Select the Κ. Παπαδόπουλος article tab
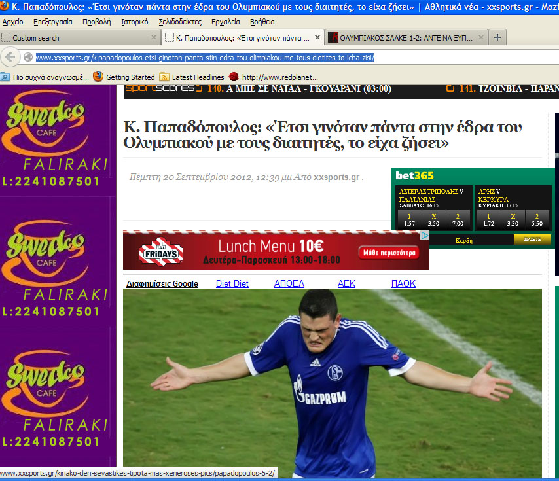The image size is (559, 481). [x=243, y=37]
